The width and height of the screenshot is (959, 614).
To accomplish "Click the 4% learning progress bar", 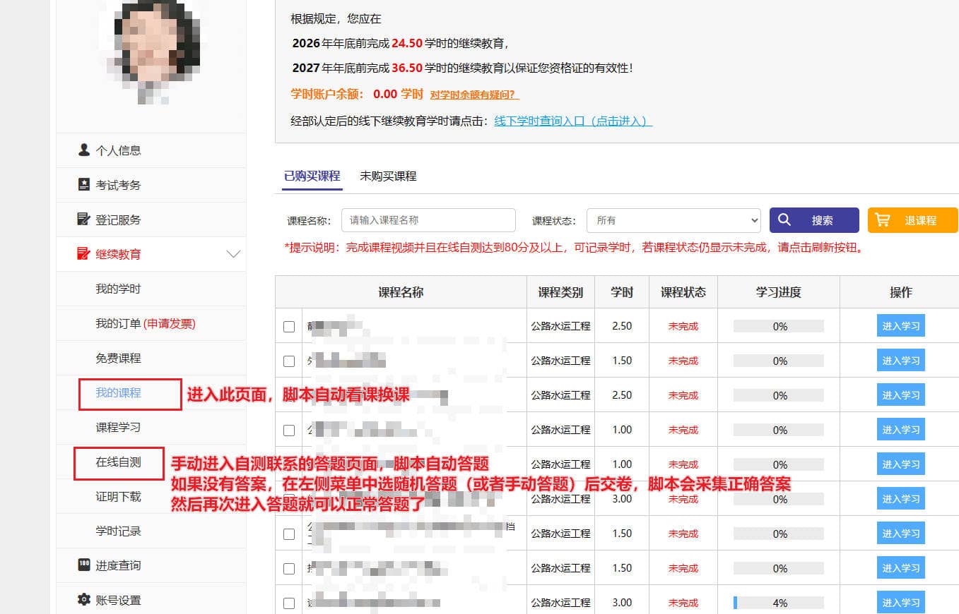I will (x=778, y=603).
